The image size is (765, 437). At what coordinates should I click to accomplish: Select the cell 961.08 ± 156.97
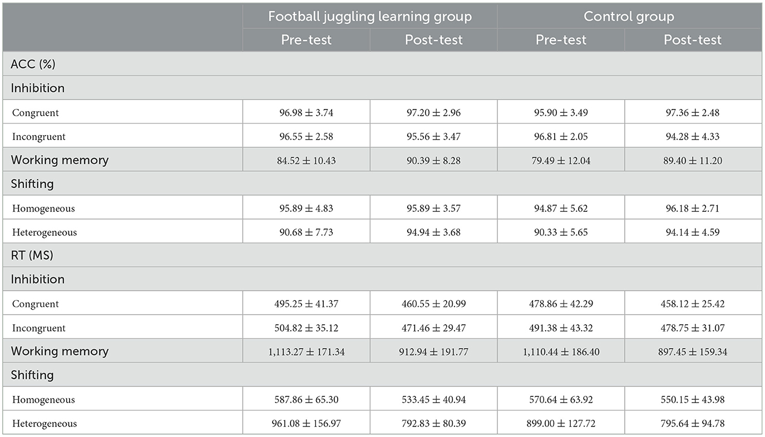coord(306,423)
